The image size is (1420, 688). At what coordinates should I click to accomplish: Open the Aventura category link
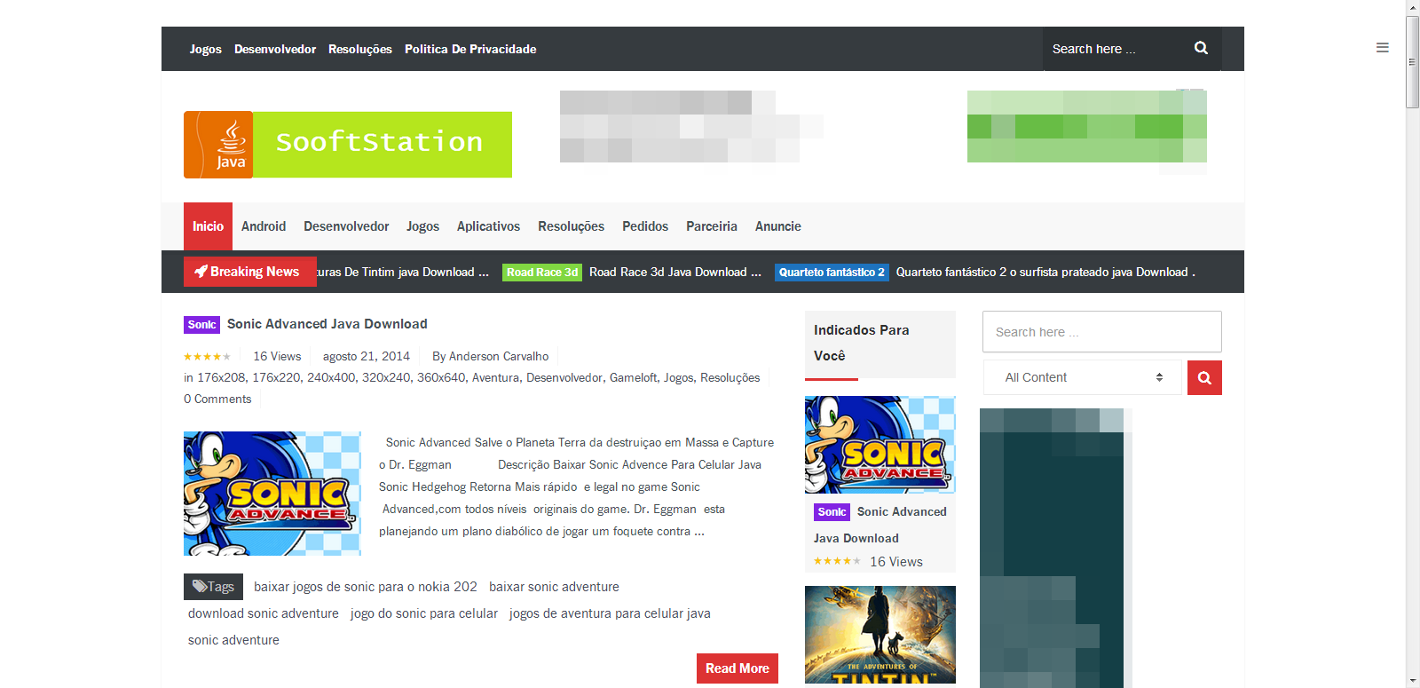(x=495, y=378)
